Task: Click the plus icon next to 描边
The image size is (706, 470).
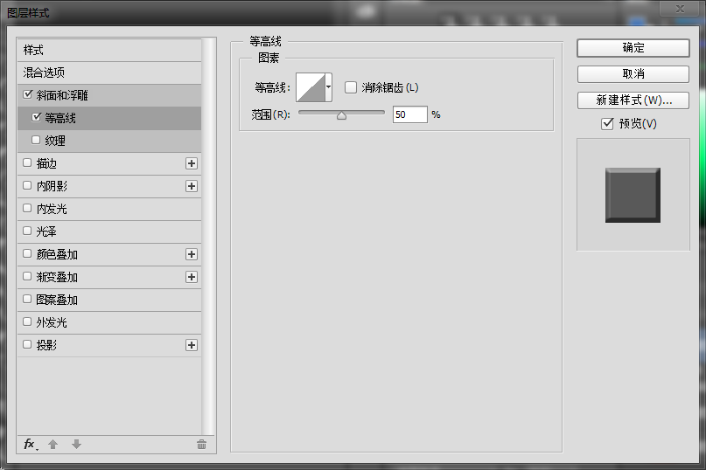Action: pyautogui.click(x=192, y=163)
